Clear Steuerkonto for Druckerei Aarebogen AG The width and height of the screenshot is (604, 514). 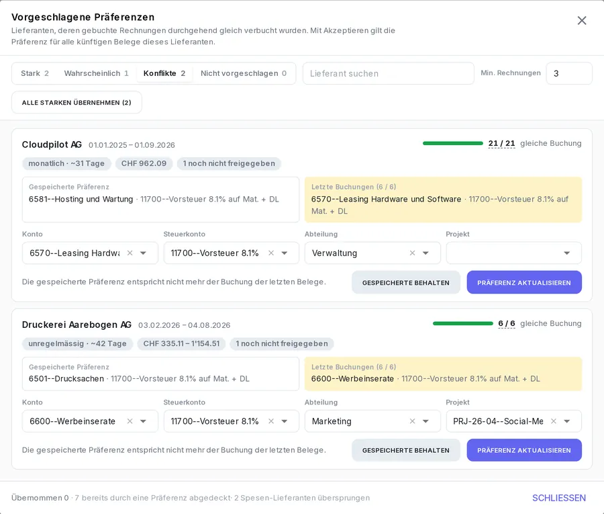tap(271, 421)
